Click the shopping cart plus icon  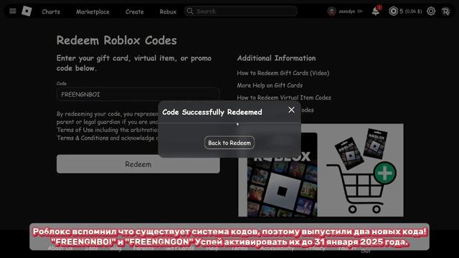coord(384,173)
